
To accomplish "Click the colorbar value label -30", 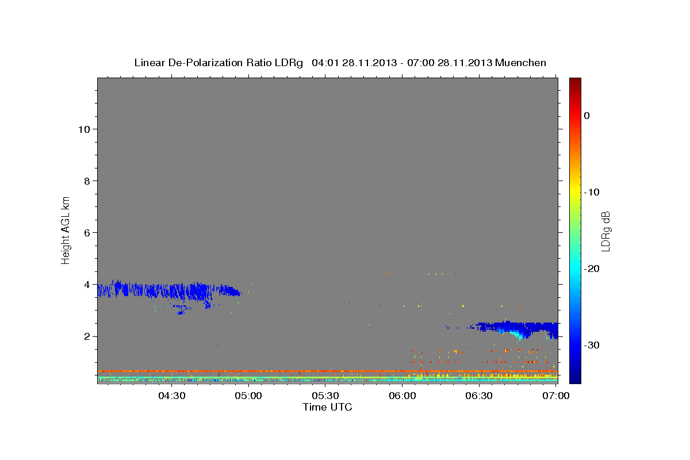I will click(591, 345).
